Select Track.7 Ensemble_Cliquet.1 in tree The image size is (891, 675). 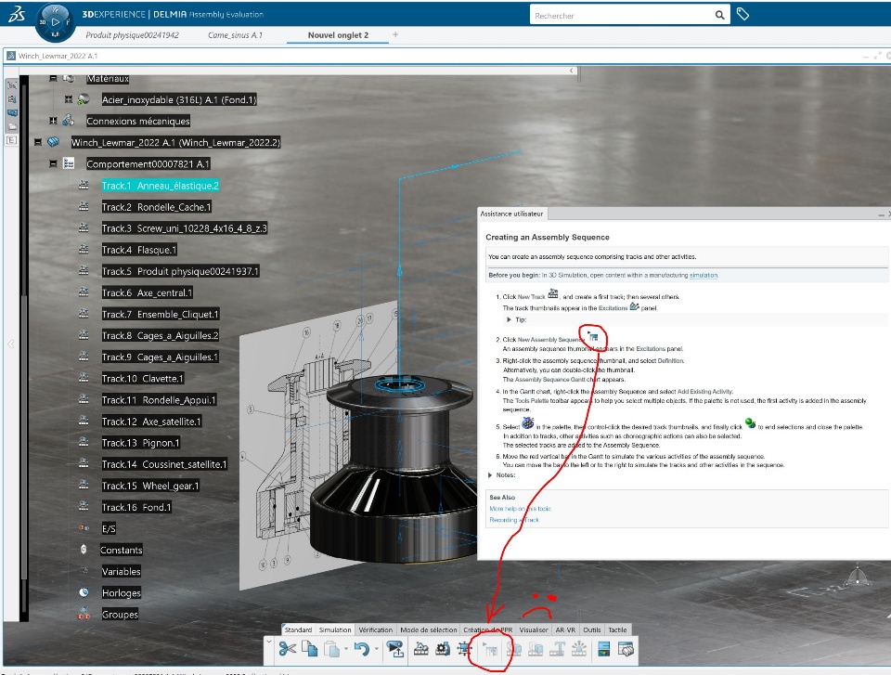(161, 315)
